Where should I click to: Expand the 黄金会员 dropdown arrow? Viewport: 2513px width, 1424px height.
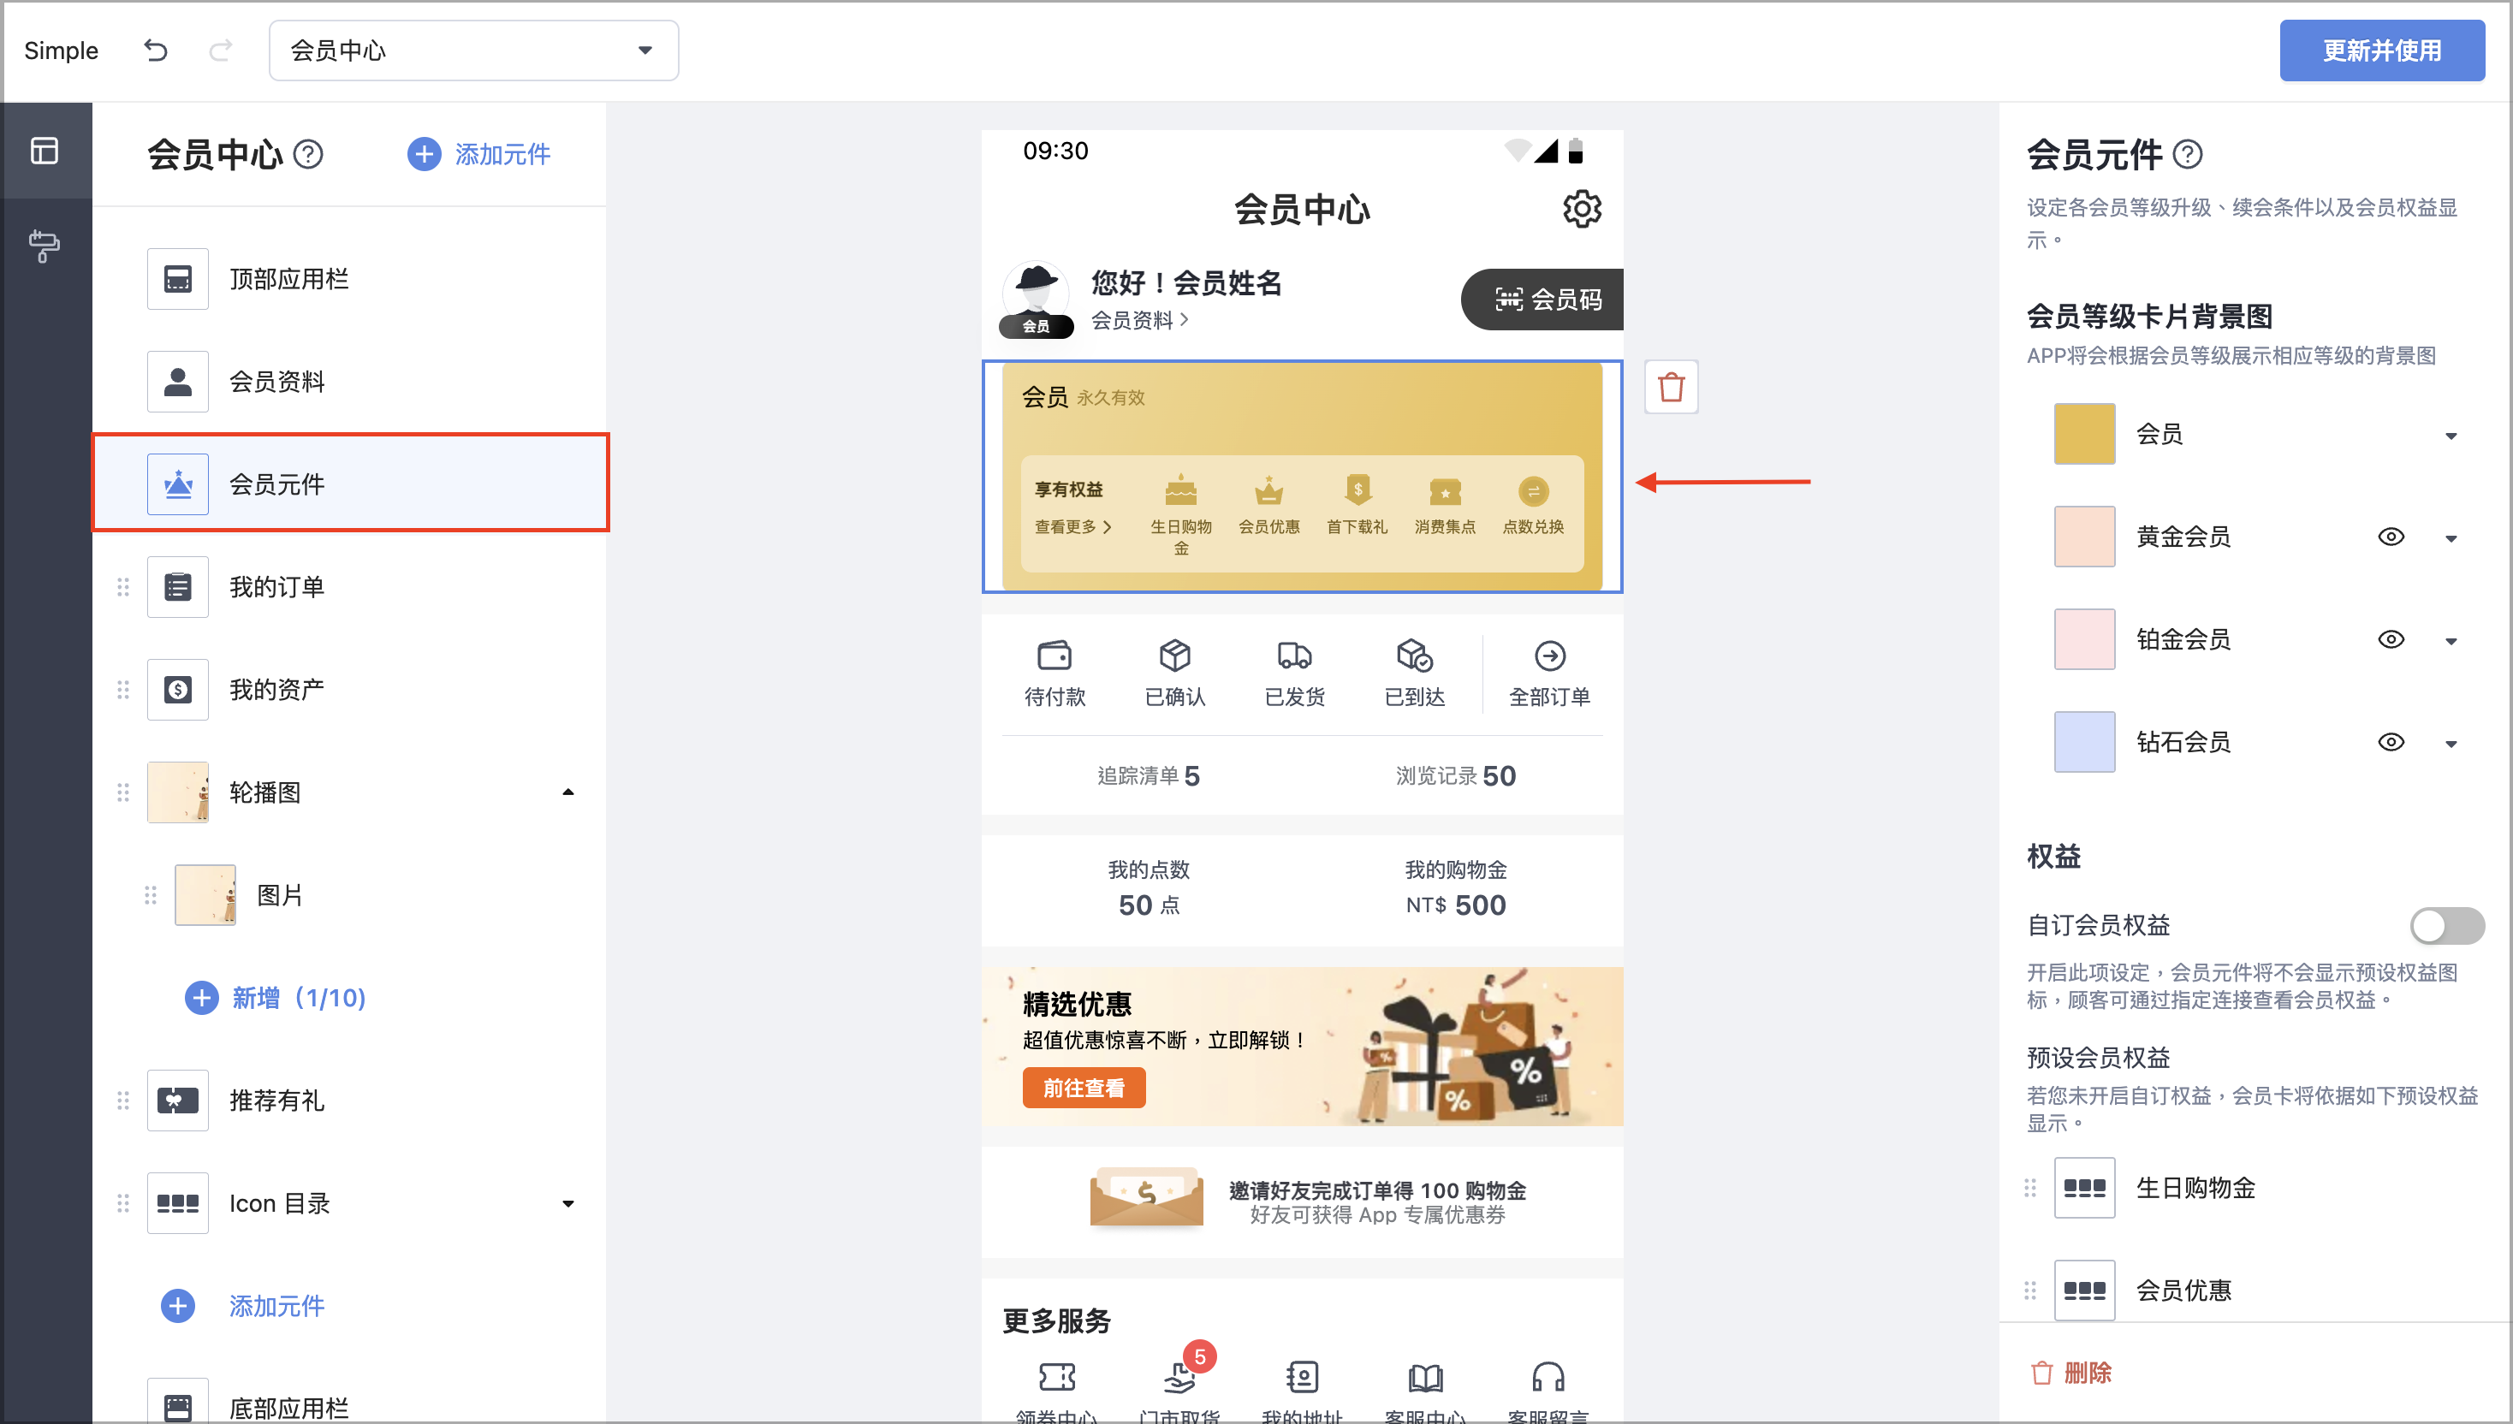[x=2451, y=539]
